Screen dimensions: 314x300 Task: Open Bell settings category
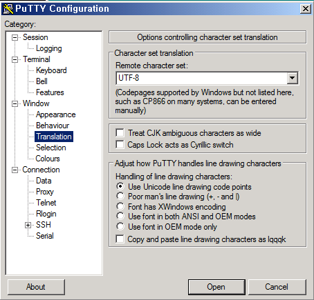coord(41,81)
